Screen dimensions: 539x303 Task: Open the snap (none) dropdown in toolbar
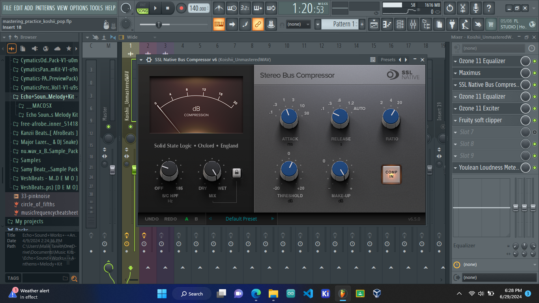(x=298, y=24)
